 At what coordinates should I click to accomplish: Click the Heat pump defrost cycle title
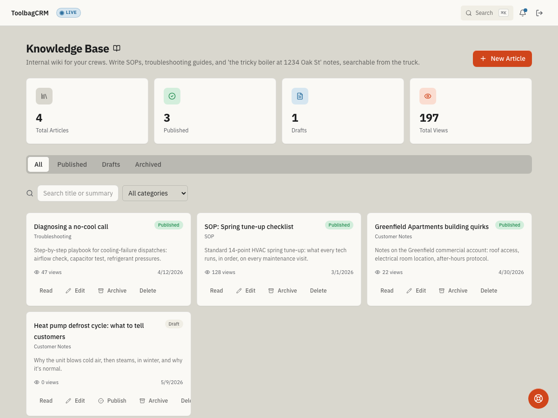point(89,331)
